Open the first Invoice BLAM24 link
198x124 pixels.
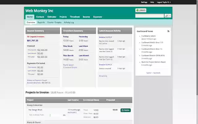[105, 37]
